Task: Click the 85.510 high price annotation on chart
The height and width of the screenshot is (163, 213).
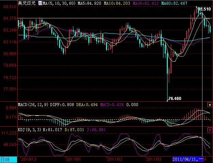Action: (x=205, y=9)
